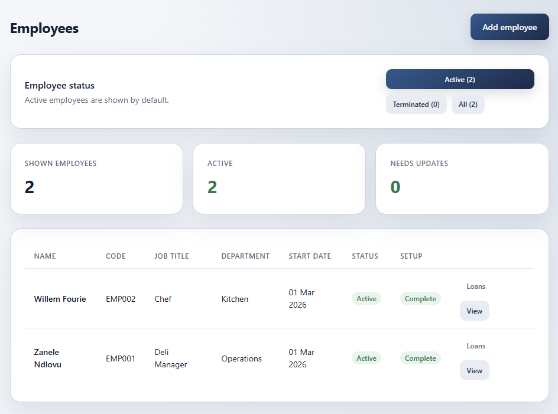This screenshot has height=414, width=558.
Task: Click the Needs Updates summary card
Action: [x=462, y=178]
